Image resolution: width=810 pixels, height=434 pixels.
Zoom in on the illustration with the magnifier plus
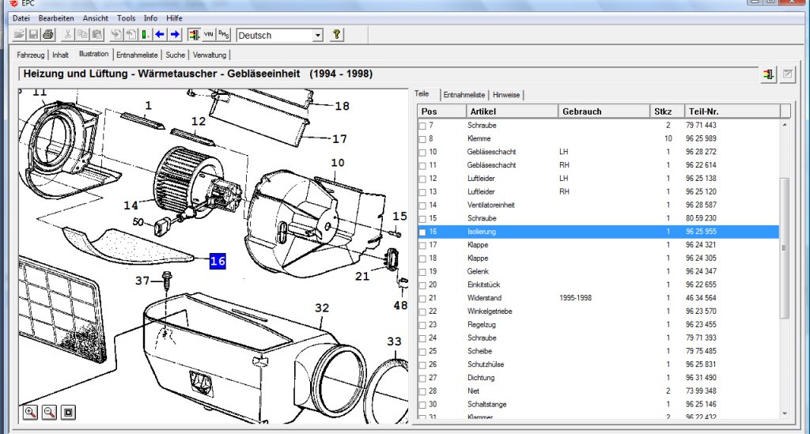(31, 412)
